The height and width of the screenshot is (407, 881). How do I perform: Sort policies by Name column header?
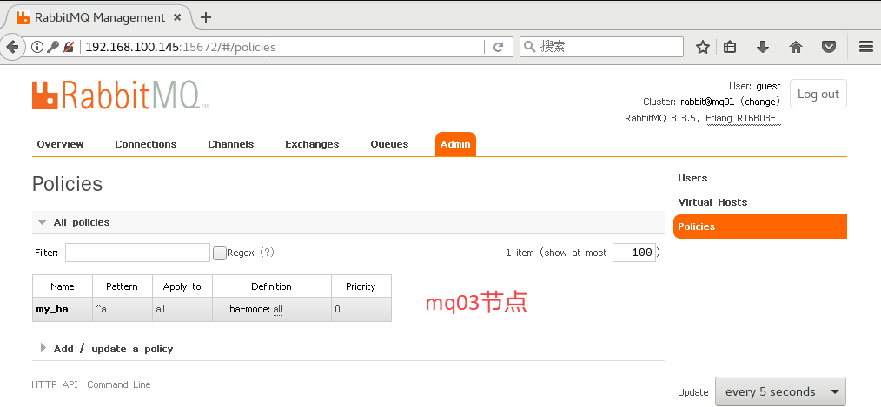[63, 286]
